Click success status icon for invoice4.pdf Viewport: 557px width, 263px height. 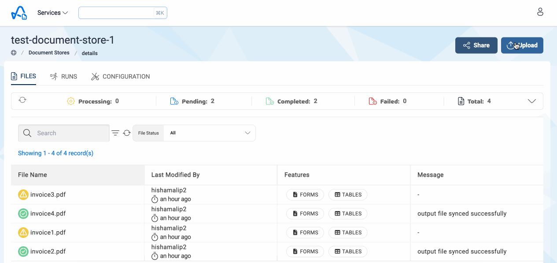(x=23, y=214)
